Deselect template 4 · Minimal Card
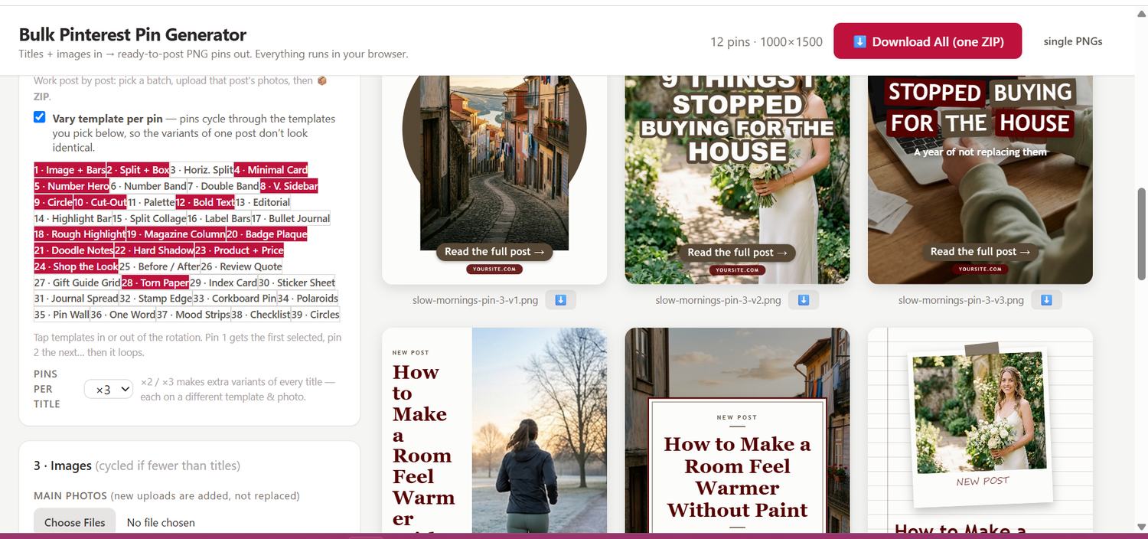The width and height of the screenshot is (1148, 539). 270,170
